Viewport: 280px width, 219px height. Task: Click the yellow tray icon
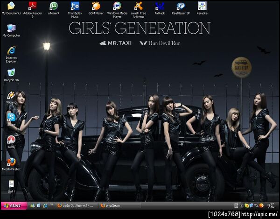click(246, 206)
